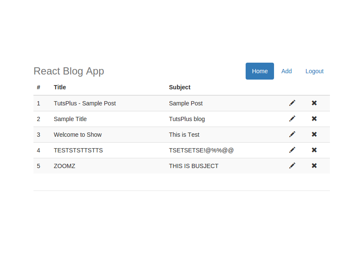The width and height of the screenshot is (360, 254).
Task: Edit the ZOOMZ post
Action: point(292,166)
